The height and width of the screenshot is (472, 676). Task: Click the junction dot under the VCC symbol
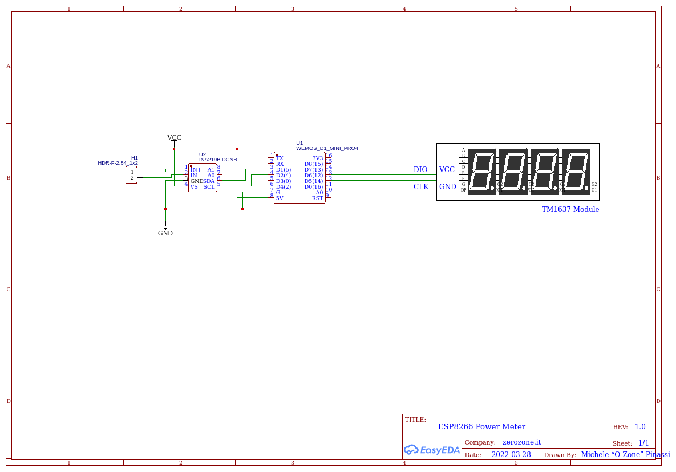(x=174, y=149)
